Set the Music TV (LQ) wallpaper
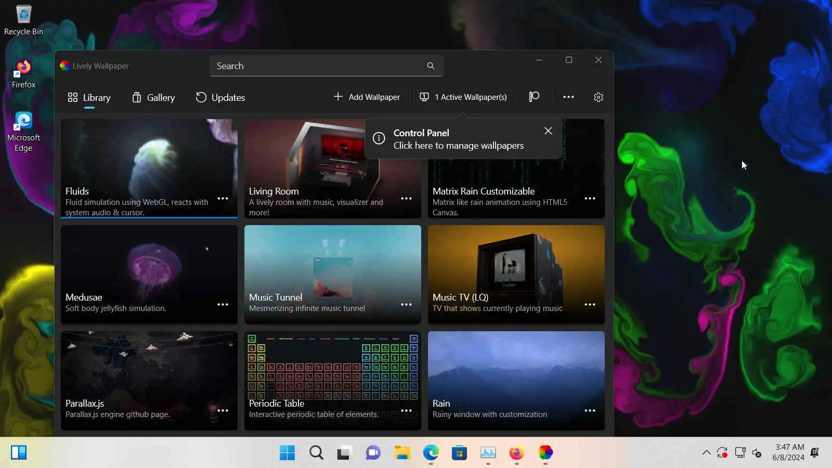This screenshot has width=832, height=468. (x=516, y=275)
